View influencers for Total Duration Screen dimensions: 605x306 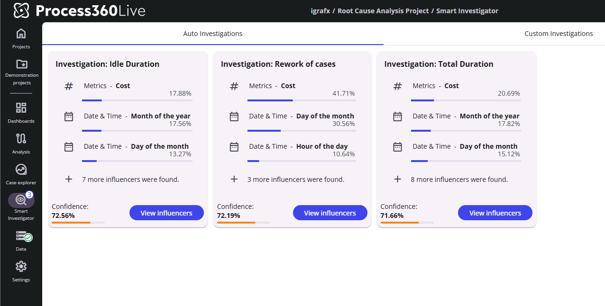point(495,213)
